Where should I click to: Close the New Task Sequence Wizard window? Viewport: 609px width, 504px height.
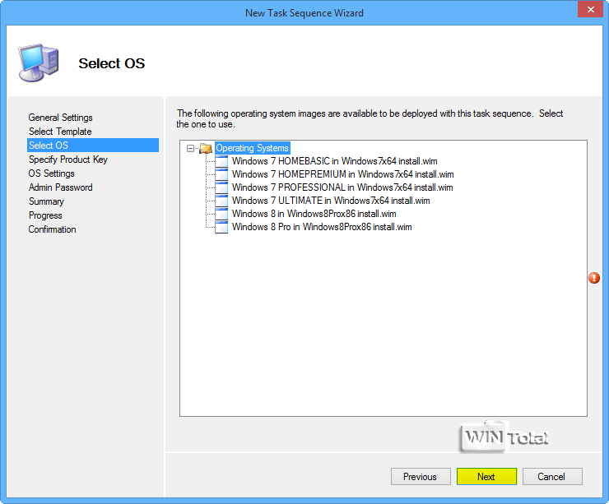[x=588, y=11]
